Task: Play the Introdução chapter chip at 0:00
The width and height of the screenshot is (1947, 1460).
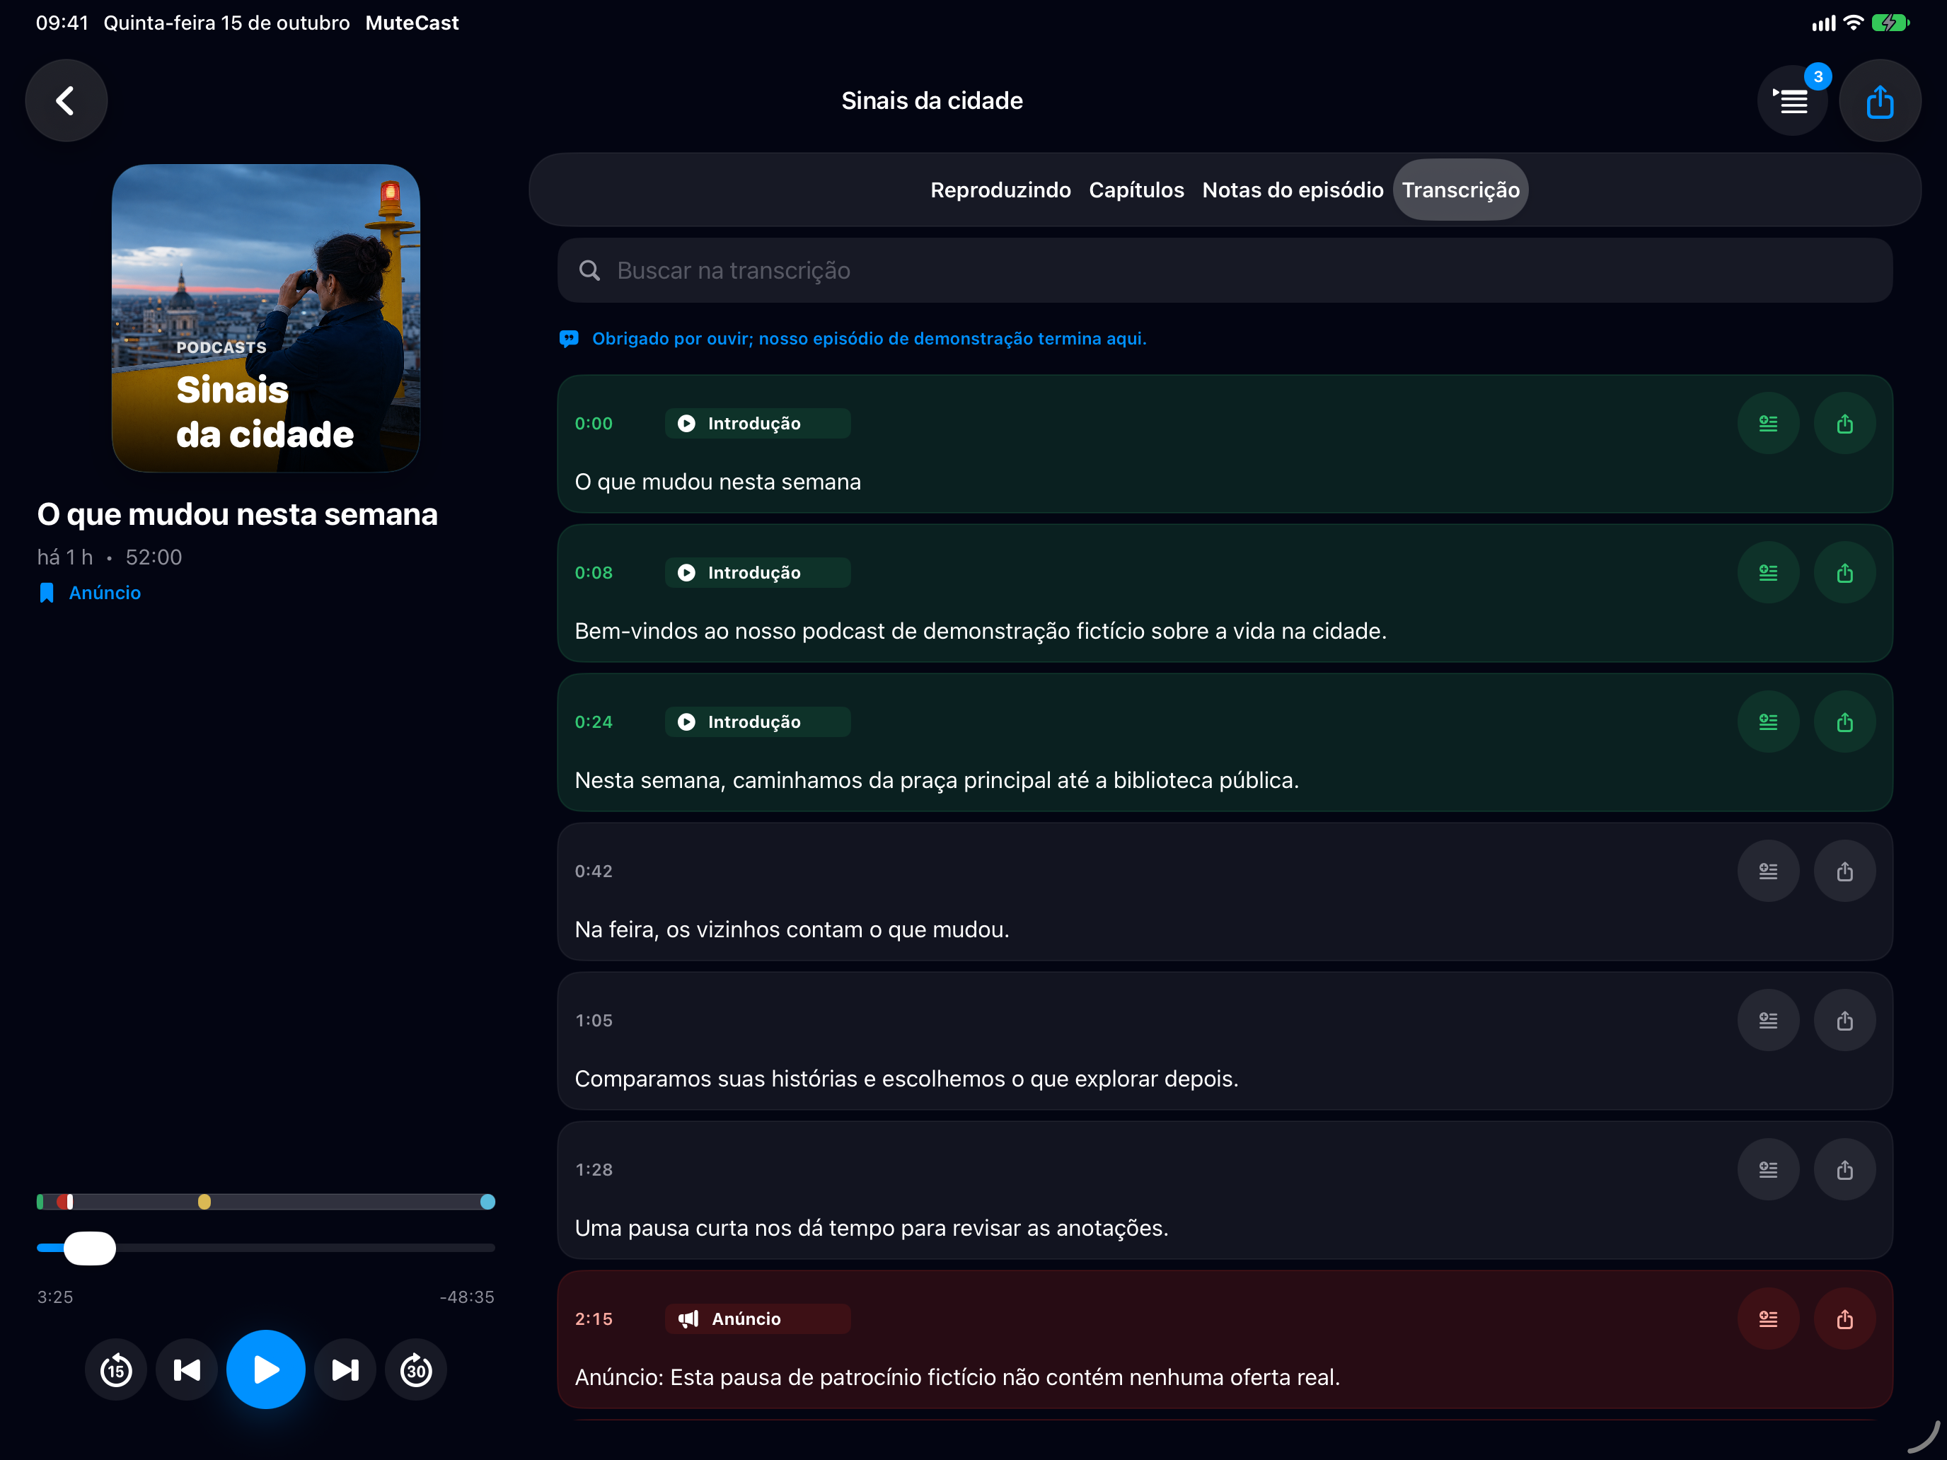Action: click(757, 423)
